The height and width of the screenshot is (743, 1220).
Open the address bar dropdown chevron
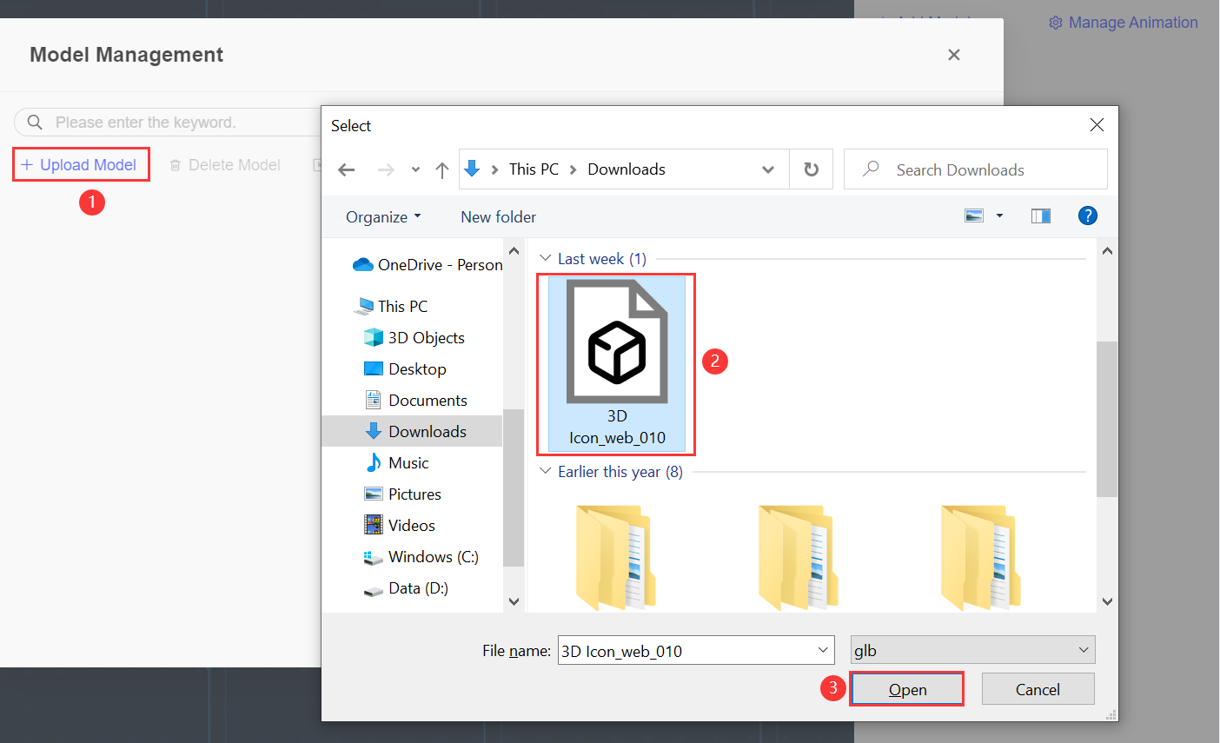[767, 169]
